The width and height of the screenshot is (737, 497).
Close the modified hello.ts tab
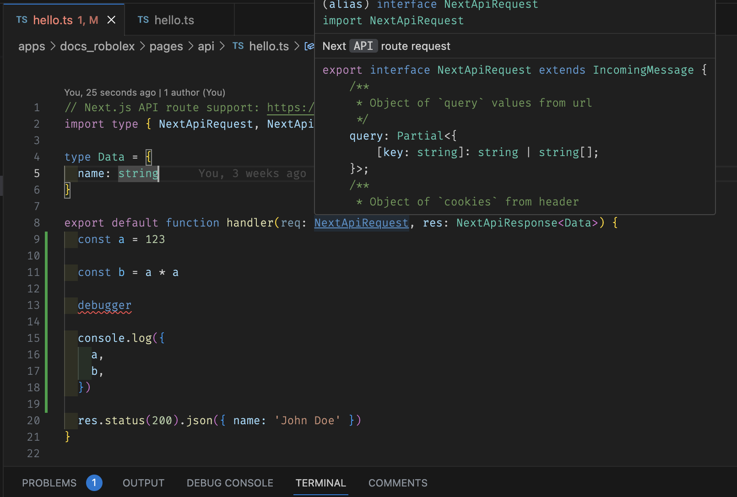pos(111,20)
